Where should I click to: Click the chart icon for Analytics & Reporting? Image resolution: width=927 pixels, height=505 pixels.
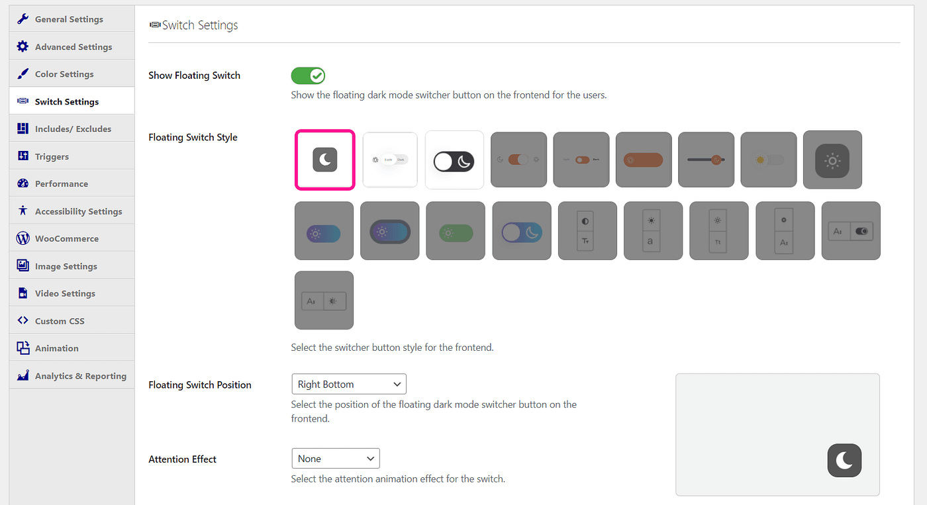click(x=23, y=375)
